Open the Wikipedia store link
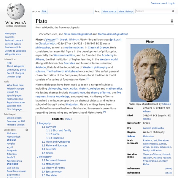Screen dimensions: 178x178 tap(13, 54)
